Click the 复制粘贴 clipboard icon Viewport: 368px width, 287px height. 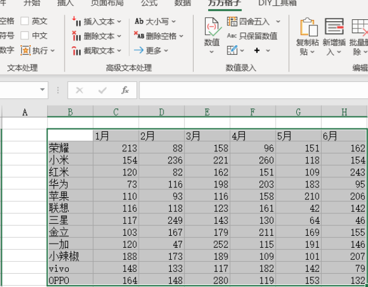click(308, 27)
